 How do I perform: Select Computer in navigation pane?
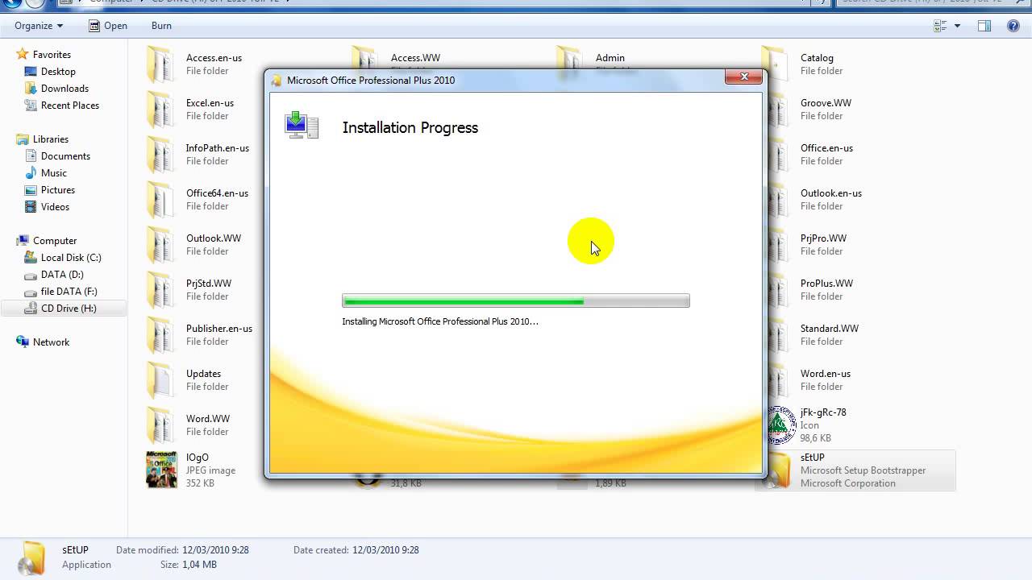pyautogui.click(x=55, y=241)
